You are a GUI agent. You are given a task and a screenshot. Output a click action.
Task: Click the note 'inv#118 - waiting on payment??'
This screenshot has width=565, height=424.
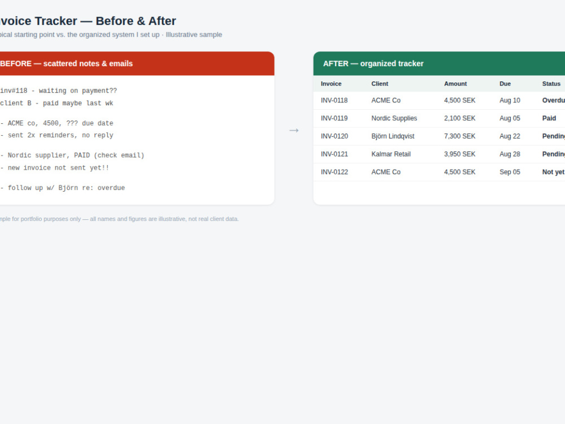pos(58,90)
